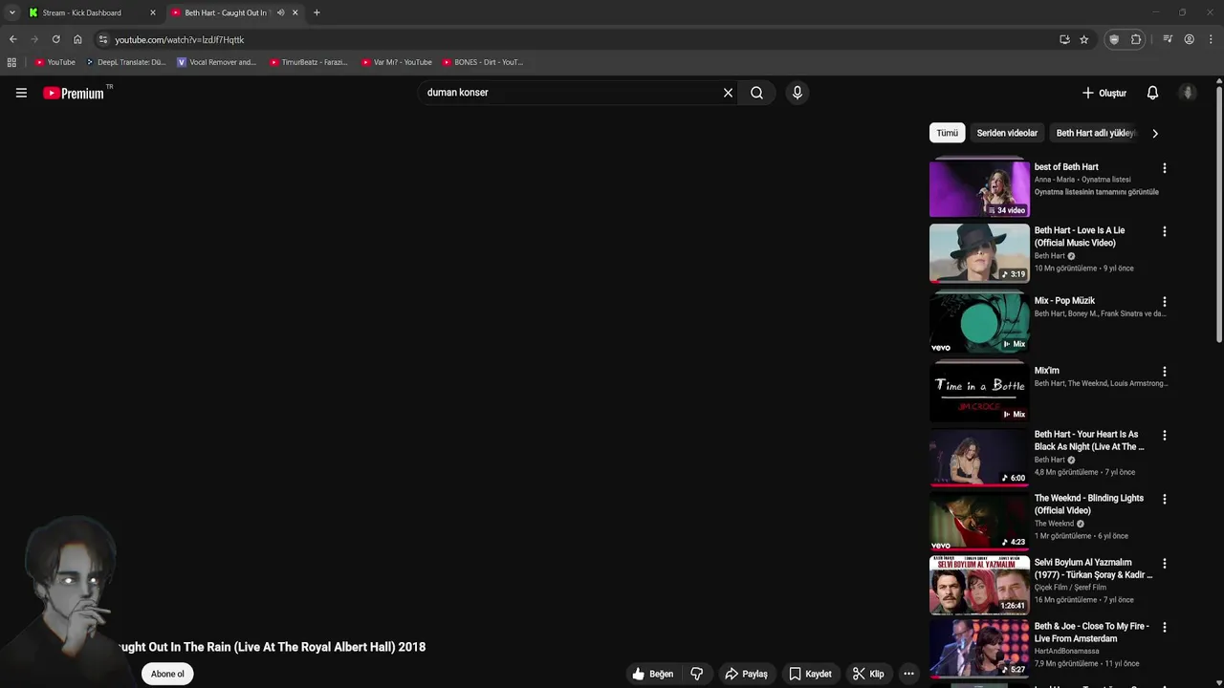The image size is (1224, 688).
Task: Open more actions three-dot menu below video
Action: click(909, 674)
